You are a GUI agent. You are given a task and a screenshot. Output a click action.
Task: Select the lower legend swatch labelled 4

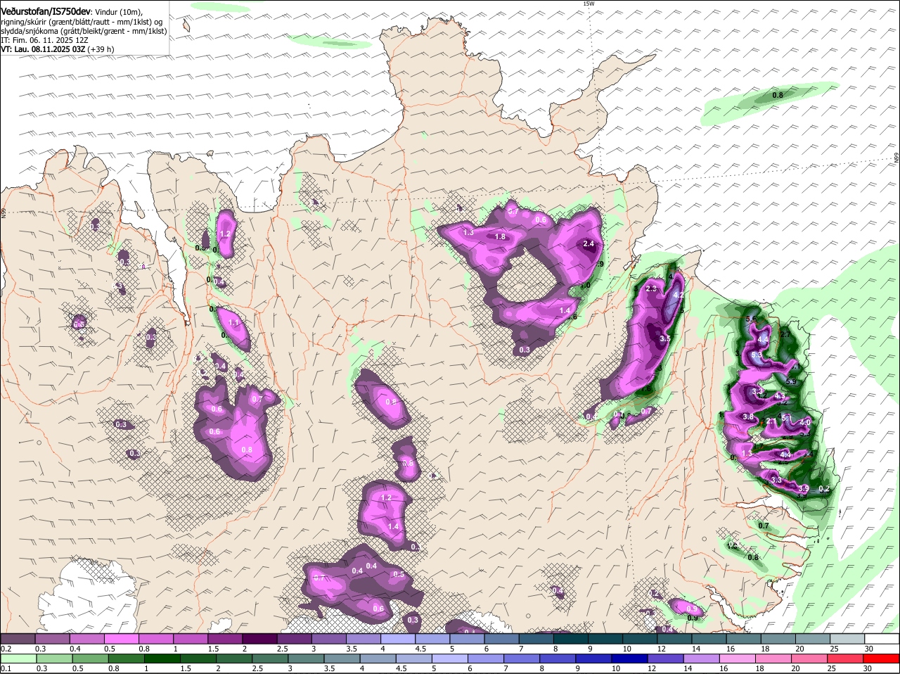378,659
